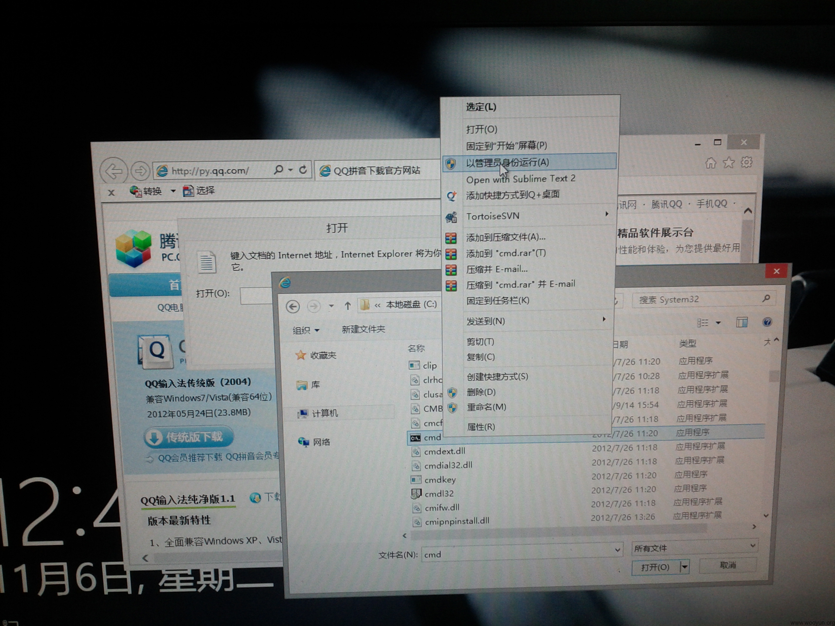Choose 创建快捷方式(S) menu item

[528, 376]
